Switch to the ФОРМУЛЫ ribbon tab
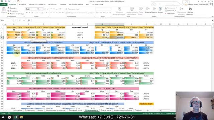This screenshot has height=120, width=214. click(52, 5)
